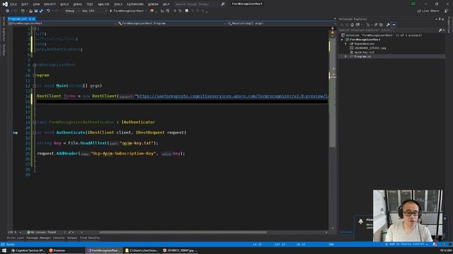
Task: Click the editor horizontal scrollbar
Action: pos(183,232)
